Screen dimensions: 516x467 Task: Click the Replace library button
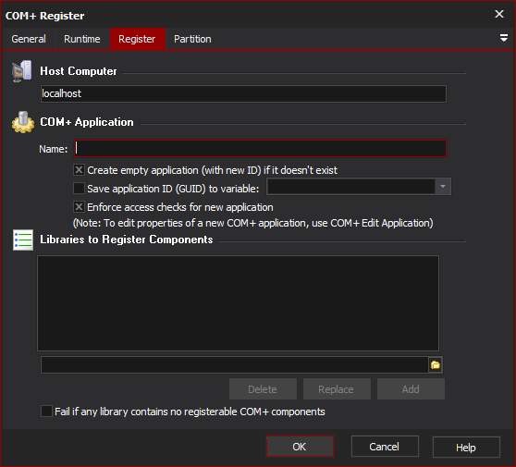(x=337, y=389)
